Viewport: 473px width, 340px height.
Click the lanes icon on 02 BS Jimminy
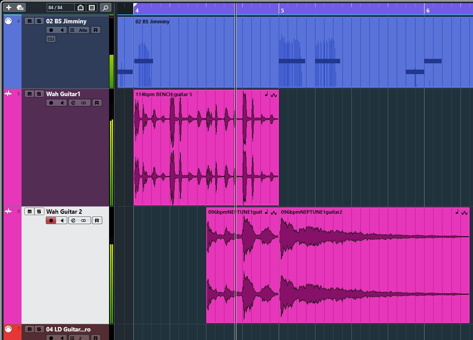coord(51,39)
